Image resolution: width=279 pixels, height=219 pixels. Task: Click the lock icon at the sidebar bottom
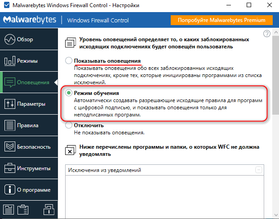click(x=49, y=210)
